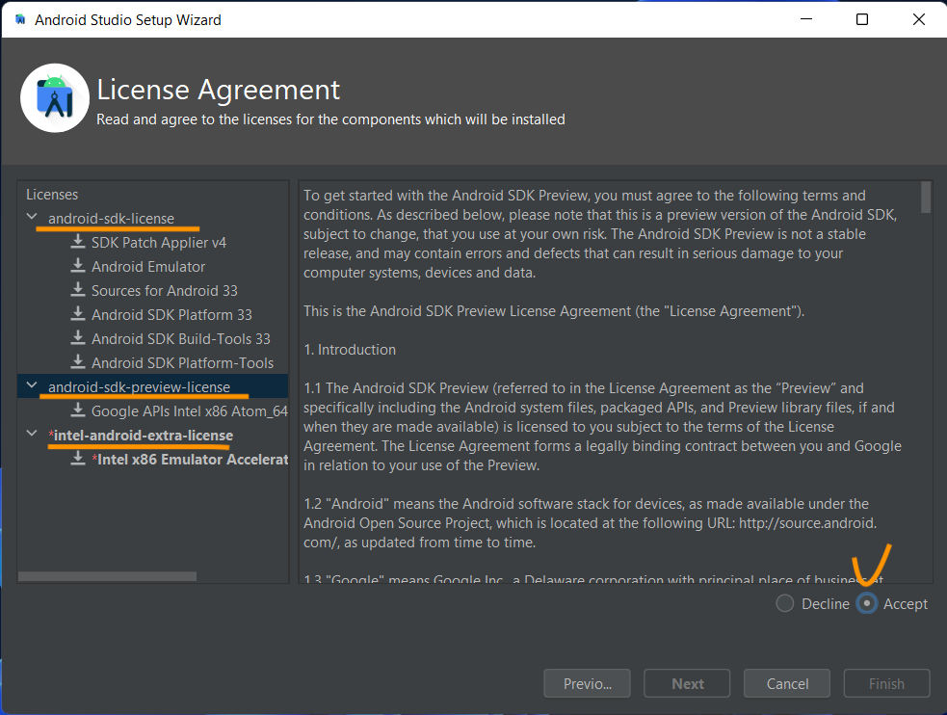Screen dimensions: 947x715
Task: Click the download icon beside Intel x86 Emulator Accelerator
Action: pos(77,459)
